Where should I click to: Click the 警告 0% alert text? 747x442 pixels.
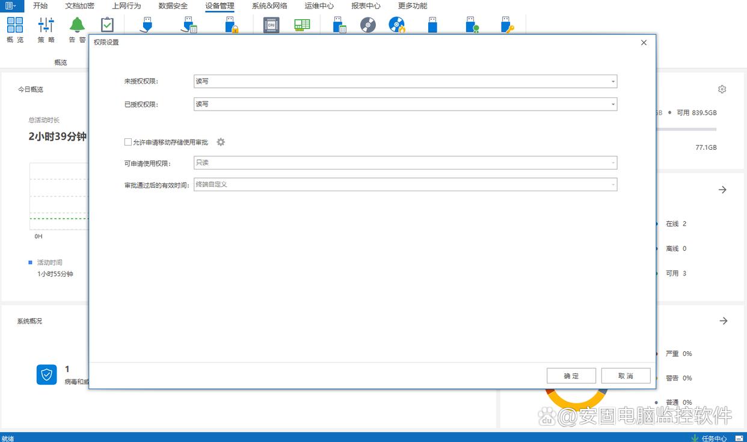coord(679,378)
